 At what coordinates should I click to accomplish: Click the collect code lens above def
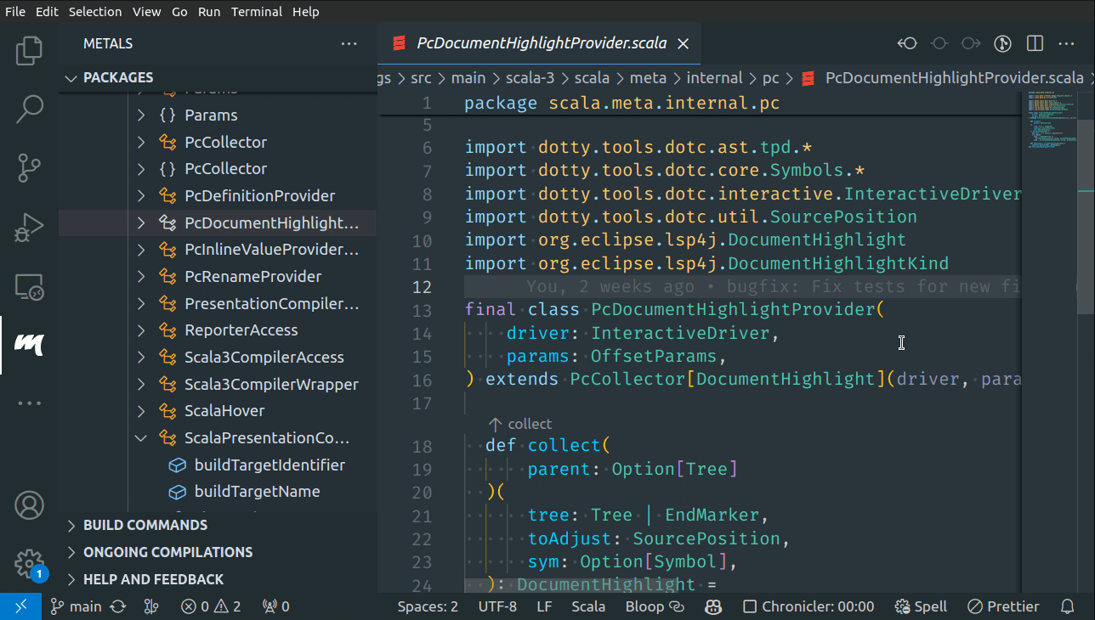520,424
